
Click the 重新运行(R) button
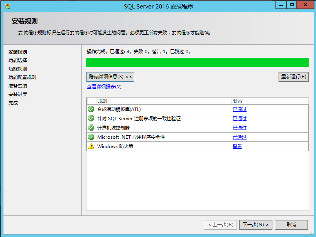pyautogui.click(x=293, y=77)
